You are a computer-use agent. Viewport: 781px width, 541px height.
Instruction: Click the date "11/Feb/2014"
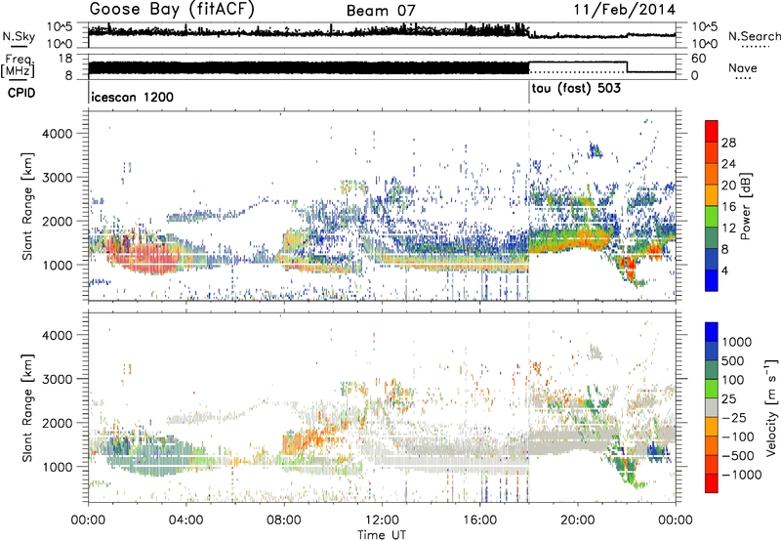click(x=625, y=10)
